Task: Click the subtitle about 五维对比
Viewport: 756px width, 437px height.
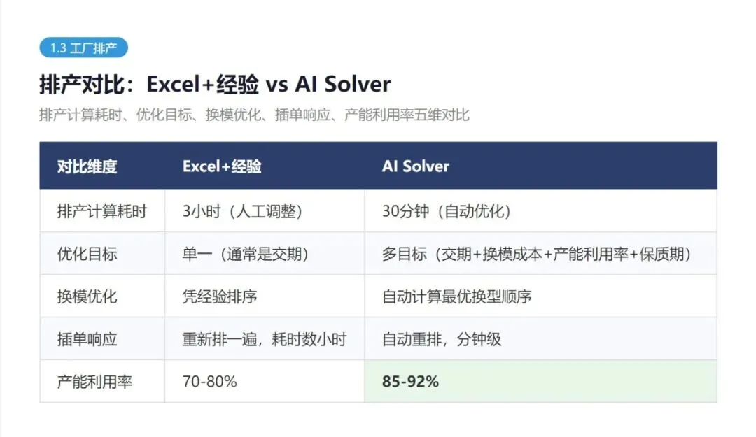Action: pyautogui.click(x=254, y=115)
